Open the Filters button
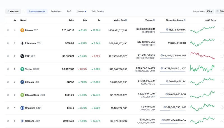The height and width of the screenshot is (128, 224). point(220,11)
